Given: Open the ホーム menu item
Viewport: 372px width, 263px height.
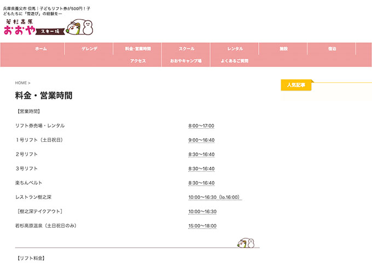Looking at the screenshot, I should point(41,49).
